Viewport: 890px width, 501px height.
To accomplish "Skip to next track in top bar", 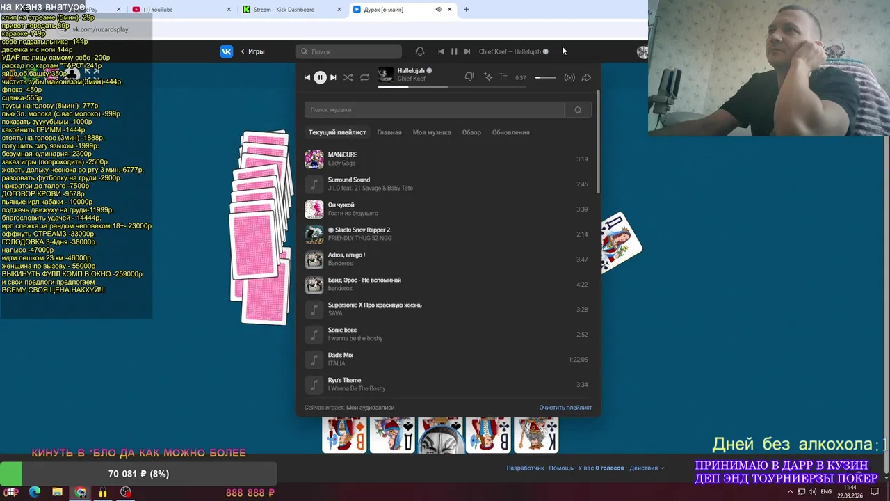I will (467, 51).
